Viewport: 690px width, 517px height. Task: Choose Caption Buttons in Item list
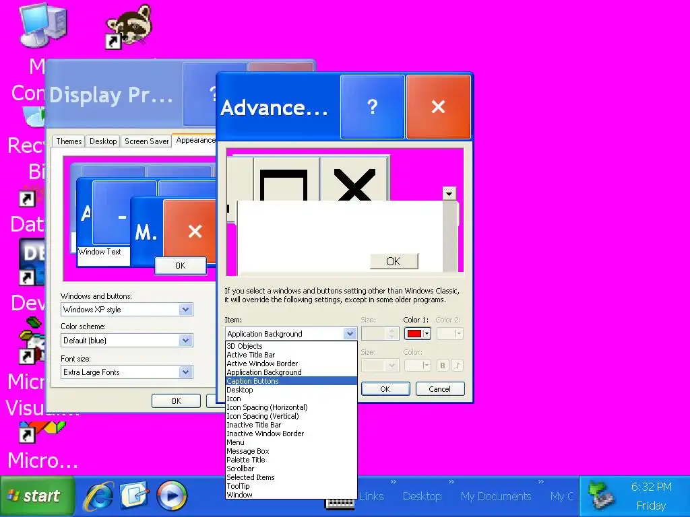tap(291, 381)
